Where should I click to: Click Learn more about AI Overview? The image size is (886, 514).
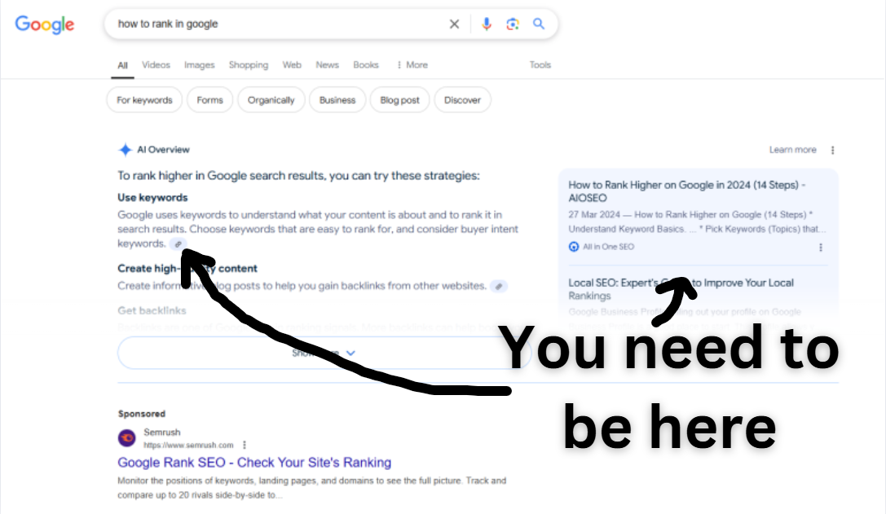point(793,150)
